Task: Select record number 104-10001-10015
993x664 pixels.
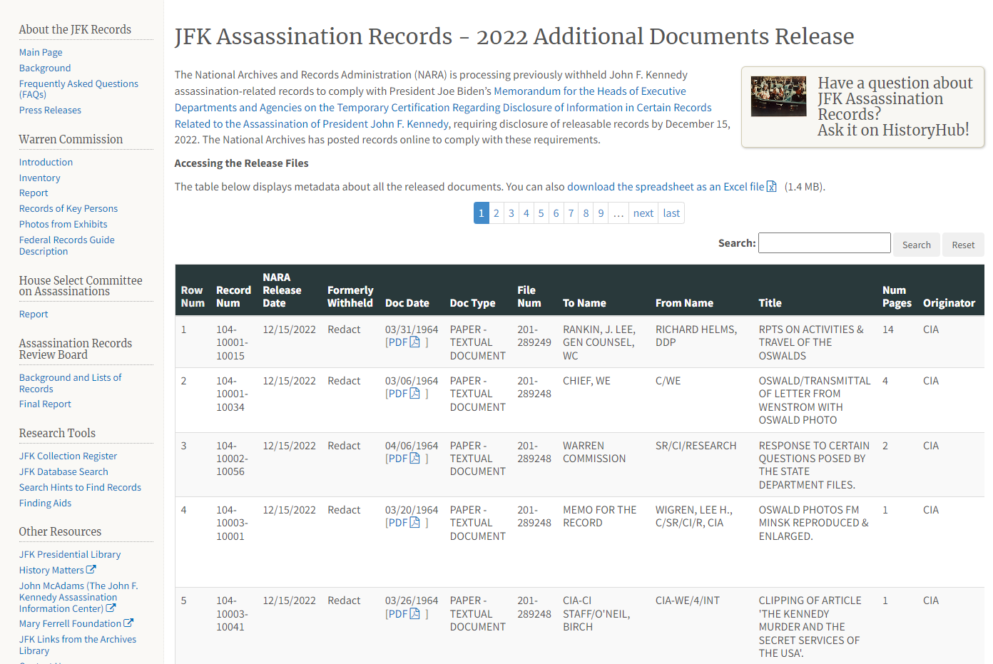Action: (232, 342)
